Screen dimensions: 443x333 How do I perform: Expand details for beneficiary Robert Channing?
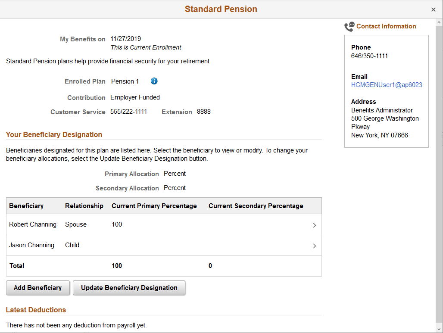315,224
